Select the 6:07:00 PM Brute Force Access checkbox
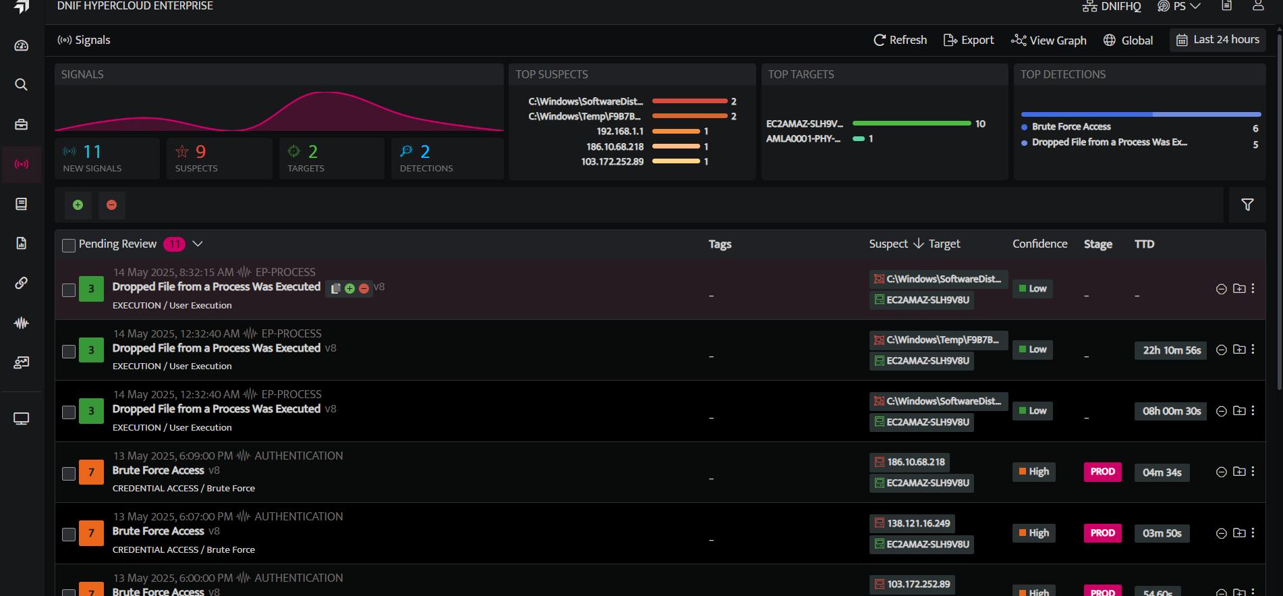 click(69, 535)
